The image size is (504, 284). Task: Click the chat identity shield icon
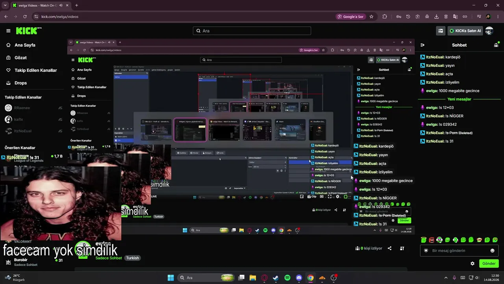(x=426, y=250)
